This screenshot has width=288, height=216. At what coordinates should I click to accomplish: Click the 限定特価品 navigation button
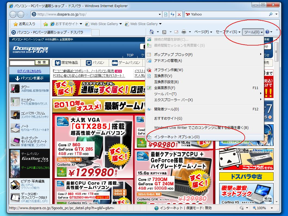[x=66, y=63]
